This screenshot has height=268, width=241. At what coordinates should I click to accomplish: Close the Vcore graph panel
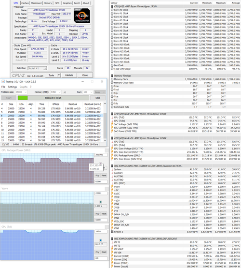point(107,189)
